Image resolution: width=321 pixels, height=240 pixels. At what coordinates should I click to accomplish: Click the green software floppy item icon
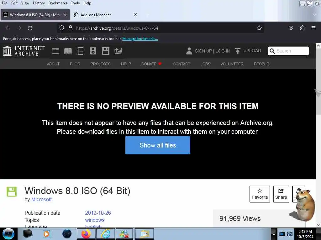tap(12, 192)
